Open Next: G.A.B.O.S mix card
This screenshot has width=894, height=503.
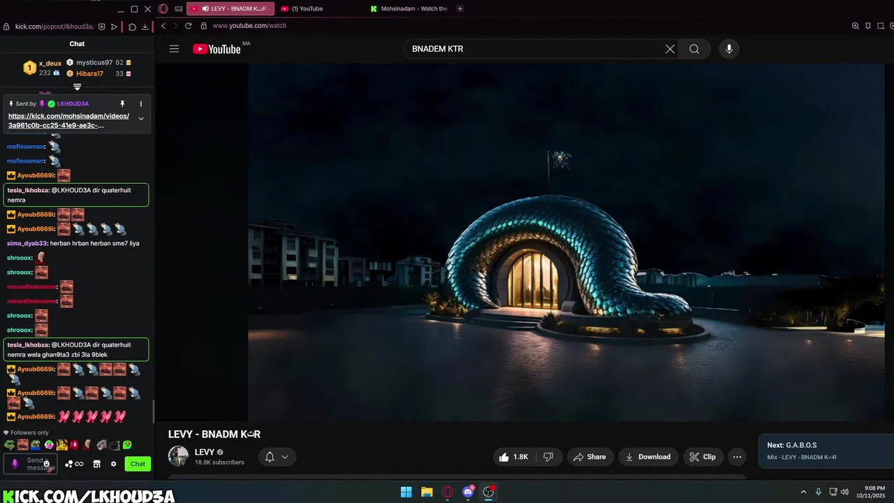click(826, 451)
